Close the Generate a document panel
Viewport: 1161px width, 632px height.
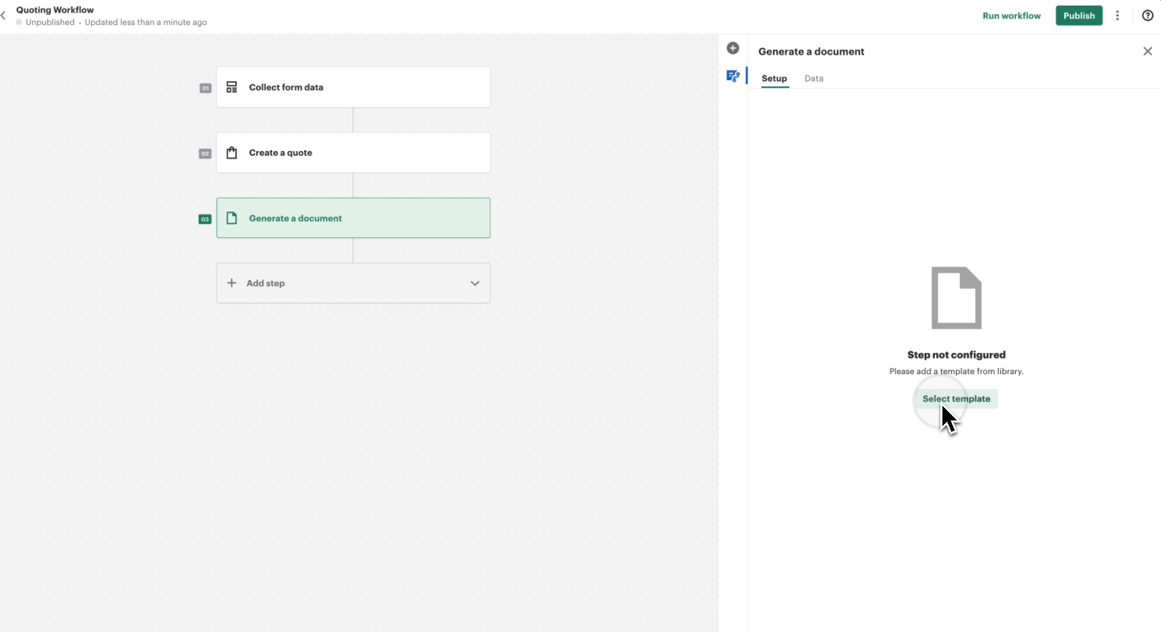coord(1147,51)
